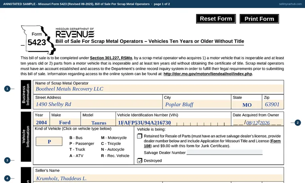
Task: Select the Street Address field with 1490 Shelby Rd
Action: coord(98,104)
